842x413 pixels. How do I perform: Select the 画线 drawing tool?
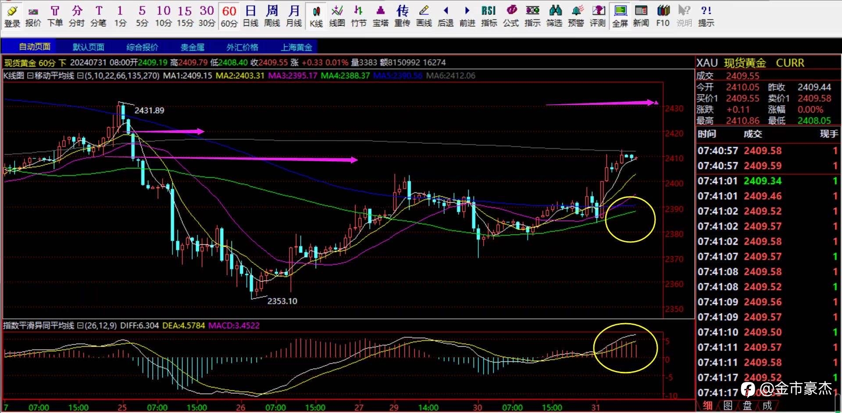click(x=424, y=16)
